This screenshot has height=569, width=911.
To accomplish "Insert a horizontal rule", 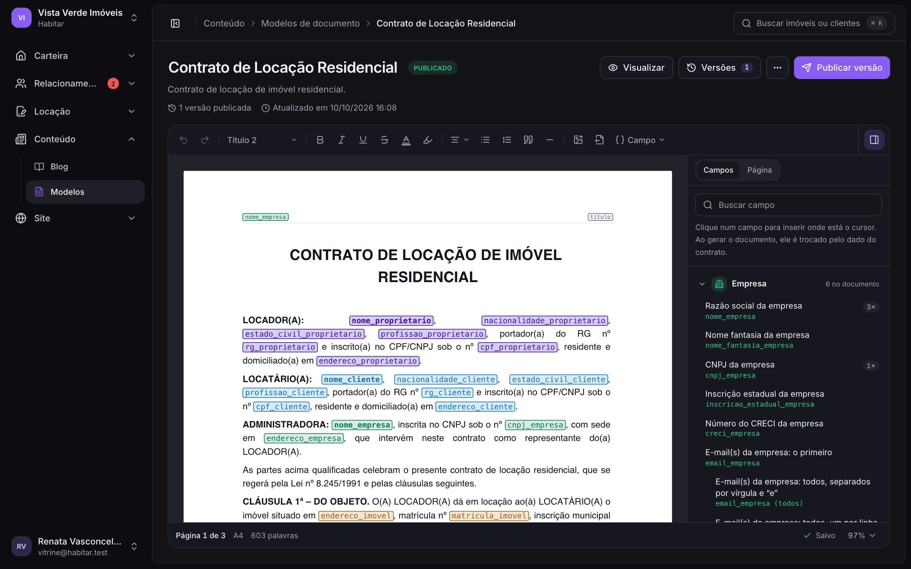I will (x=550, y=140).
